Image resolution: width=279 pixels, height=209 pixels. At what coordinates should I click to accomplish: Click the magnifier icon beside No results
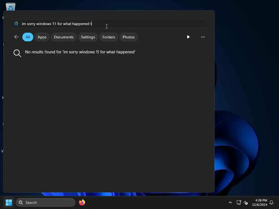(17, 53)
